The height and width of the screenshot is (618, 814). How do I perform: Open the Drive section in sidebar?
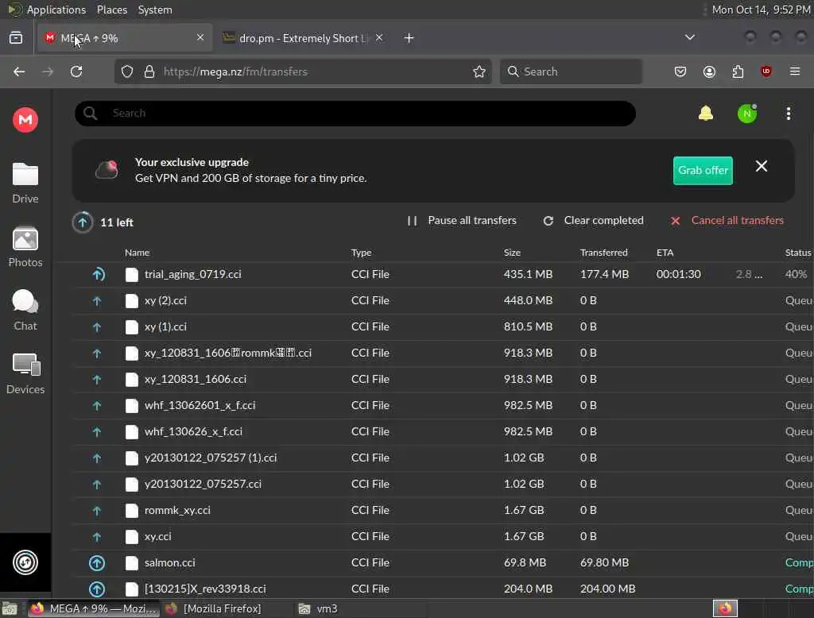[x=25, y=183]
